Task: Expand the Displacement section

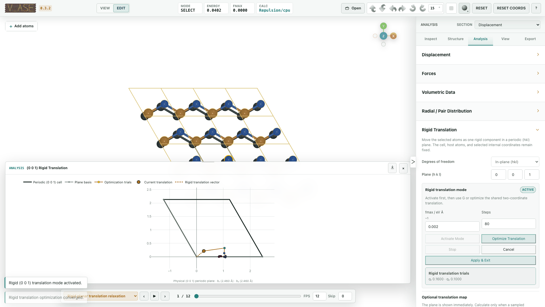Action: click(480, 55)
